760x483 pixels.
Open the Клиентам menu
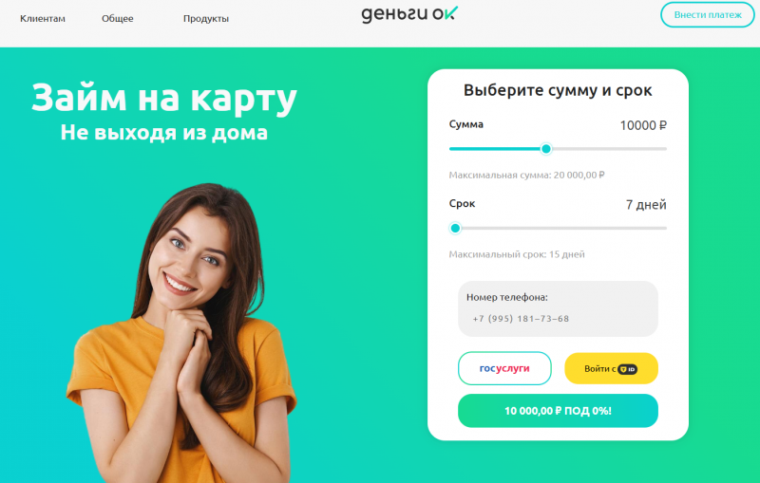point(42,18)
